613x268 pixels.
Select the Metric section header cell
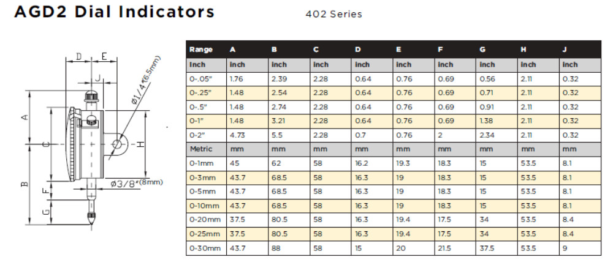coord(201,149)
